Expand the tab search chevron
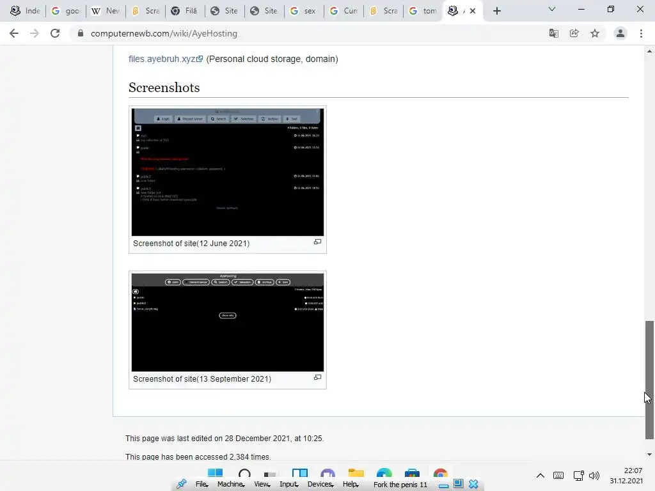 (552, 9)
